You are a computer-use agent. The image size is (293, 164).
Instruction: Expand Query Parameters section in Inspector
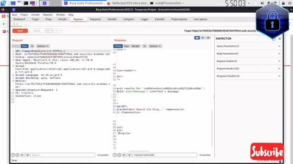point(249,46)
